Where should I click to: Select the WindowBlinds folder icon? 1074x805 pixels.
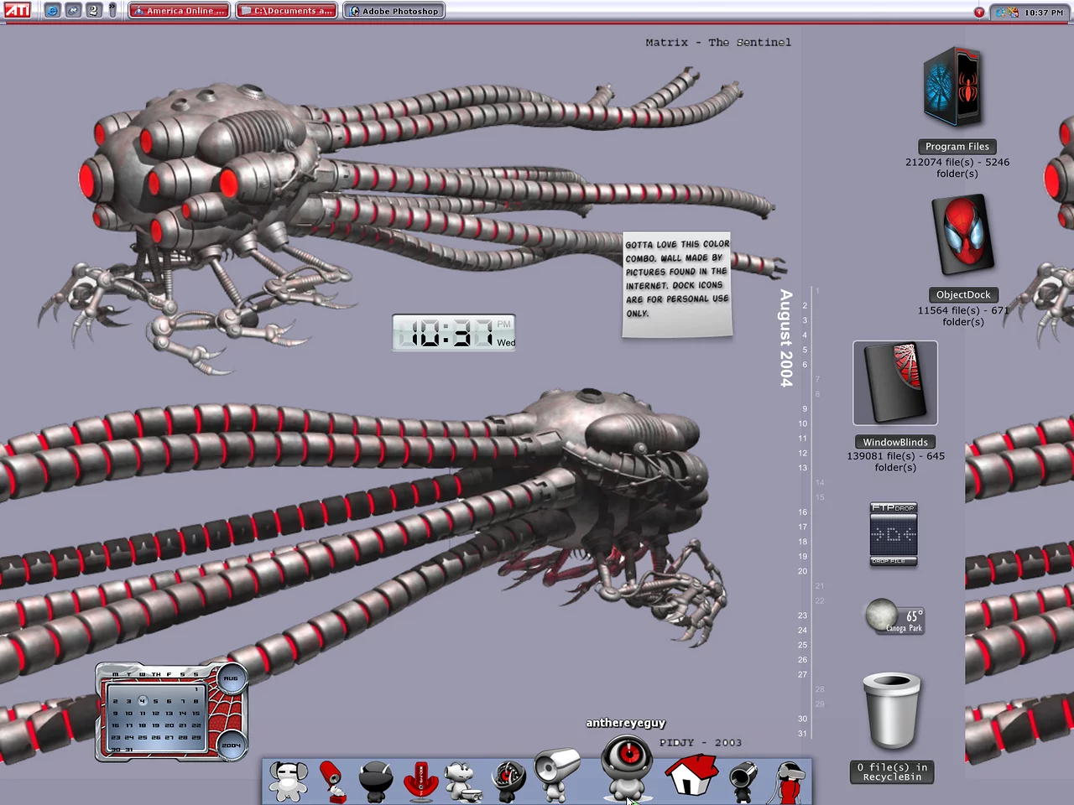click(x=895, y=383)
